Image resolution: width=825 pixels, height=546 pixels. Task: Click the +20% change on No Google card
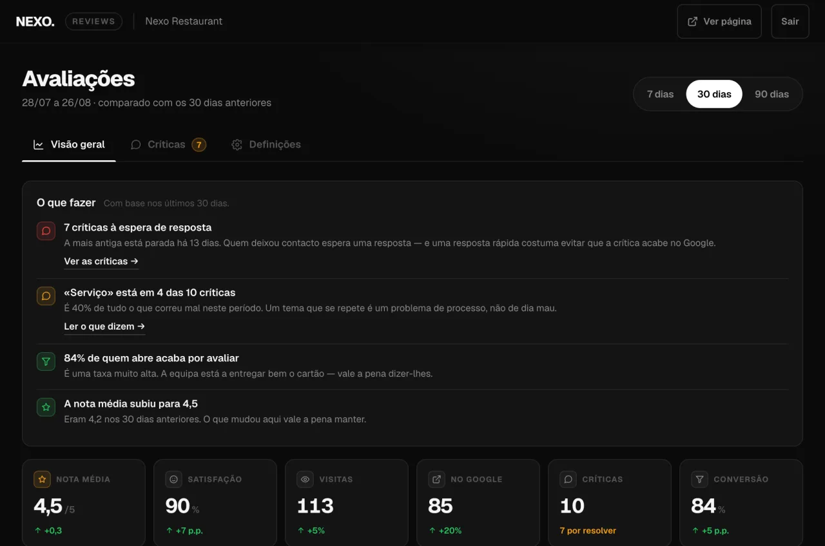click(x=445, y=531)
